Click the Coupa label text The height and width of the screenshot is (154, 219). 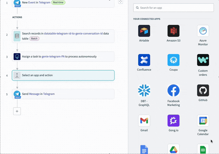(174, 70)
